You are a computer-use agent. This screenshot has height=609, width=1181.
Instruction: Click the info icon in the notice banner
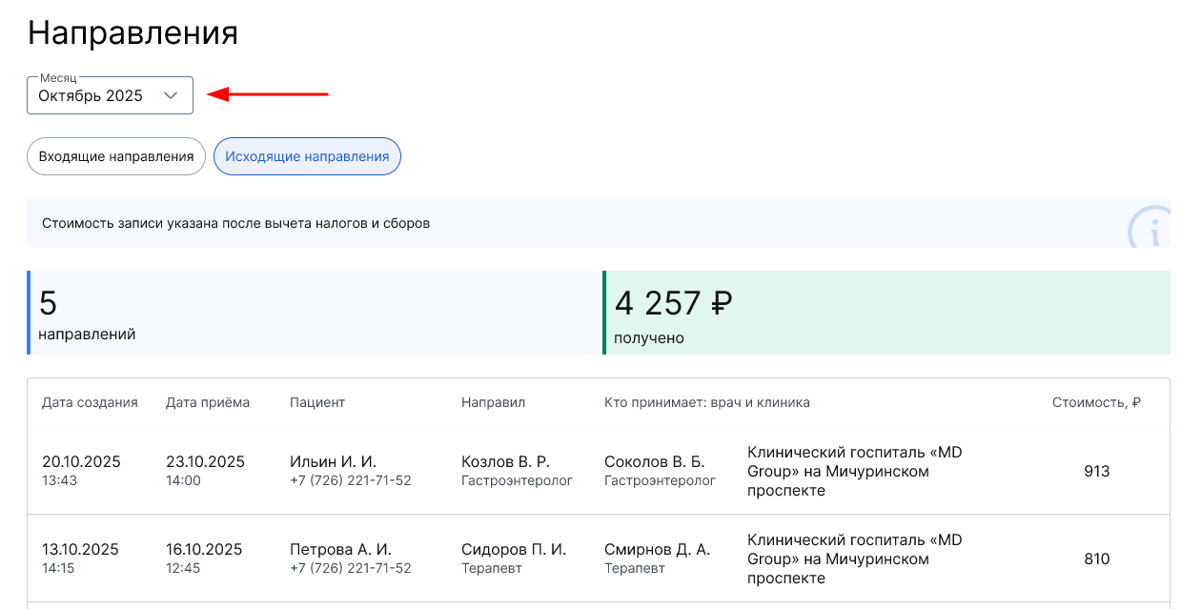click(x=1151, y=229)
